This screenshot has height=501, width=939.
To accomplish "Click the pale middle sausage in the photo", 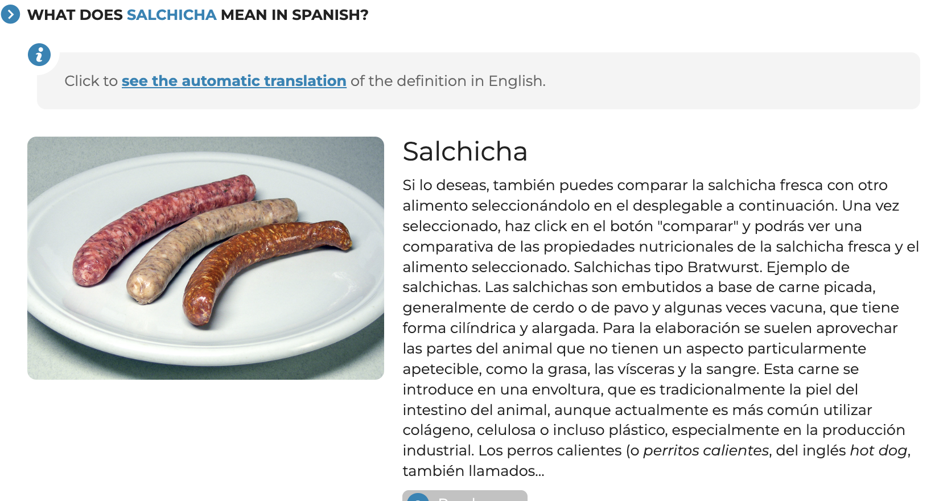I will 211,245.
